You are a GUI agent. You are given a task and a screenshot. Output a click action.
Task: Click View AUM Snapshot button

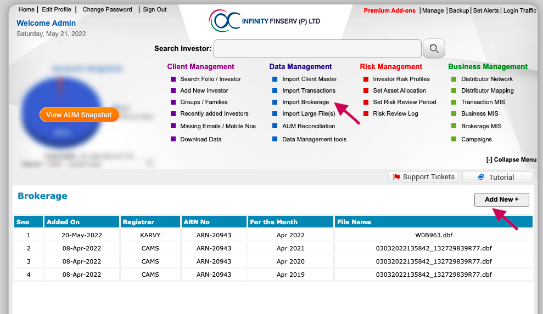pos(79,115)
